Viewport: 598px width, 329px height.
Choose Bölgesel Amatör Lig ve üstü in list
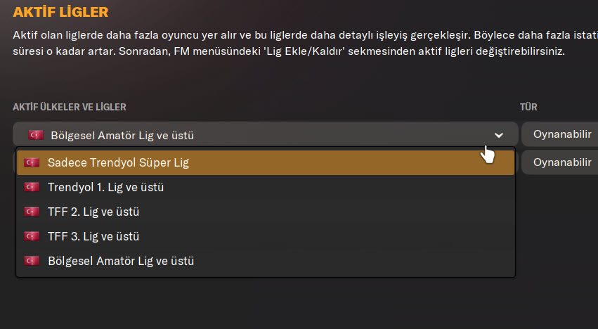pyautogui.click(x=121, y=261)
